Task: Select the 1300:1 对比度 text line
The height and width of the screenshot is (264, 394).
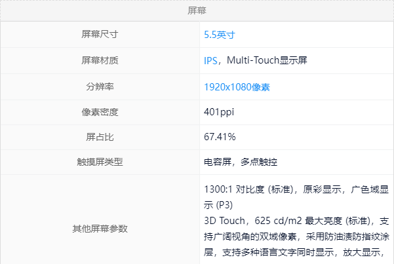Action: click(x=296, y=189)
